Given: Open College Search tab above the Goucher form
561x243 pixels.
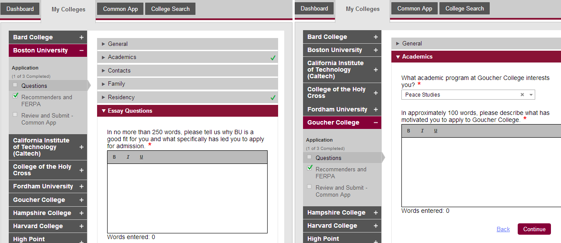Looking at the screenshot, I should pyautogui.click(x=464, y=9).
